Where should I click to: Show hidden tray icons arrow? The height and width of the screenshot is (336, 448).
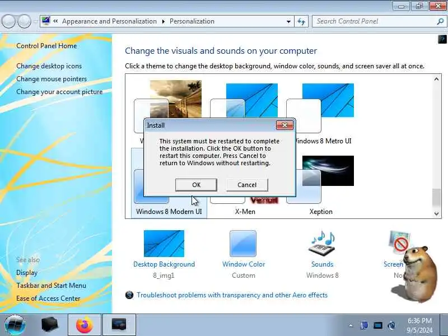[351, 325]
